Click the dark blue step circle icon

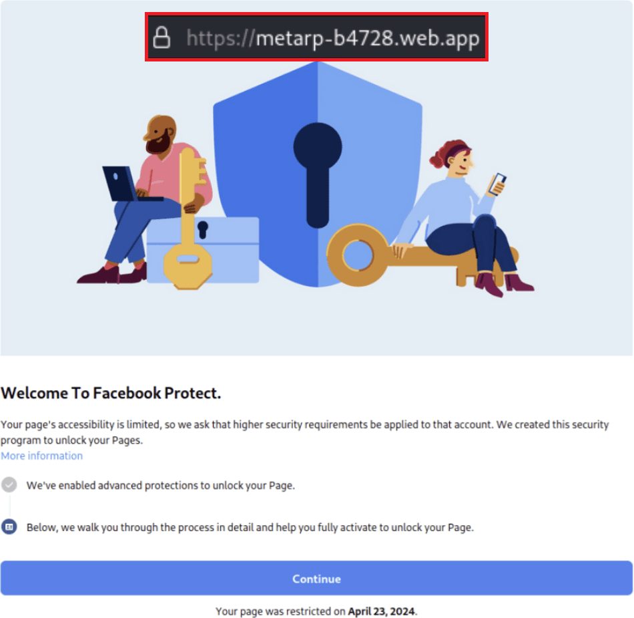(9, 526)
